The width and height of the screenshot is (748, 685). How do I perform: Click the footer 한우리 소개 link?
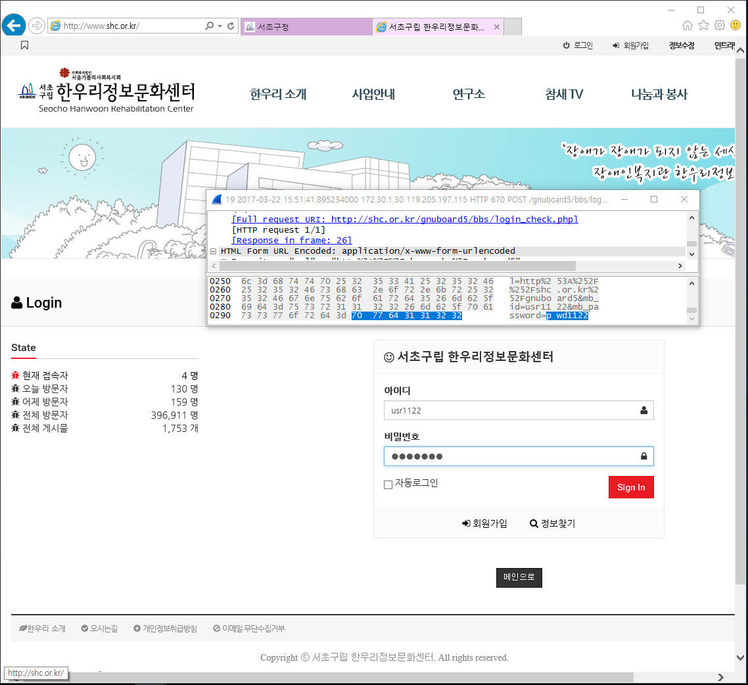coord(42,628)
